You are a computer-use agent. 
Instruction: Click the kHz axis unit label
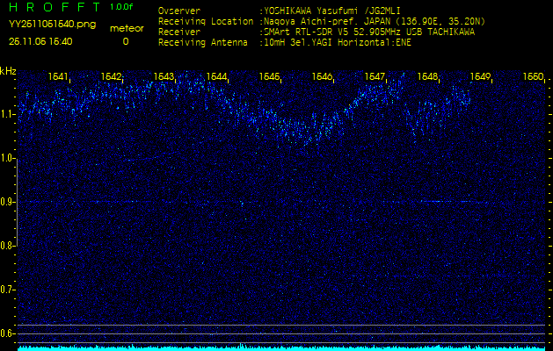tap(8, 71)
